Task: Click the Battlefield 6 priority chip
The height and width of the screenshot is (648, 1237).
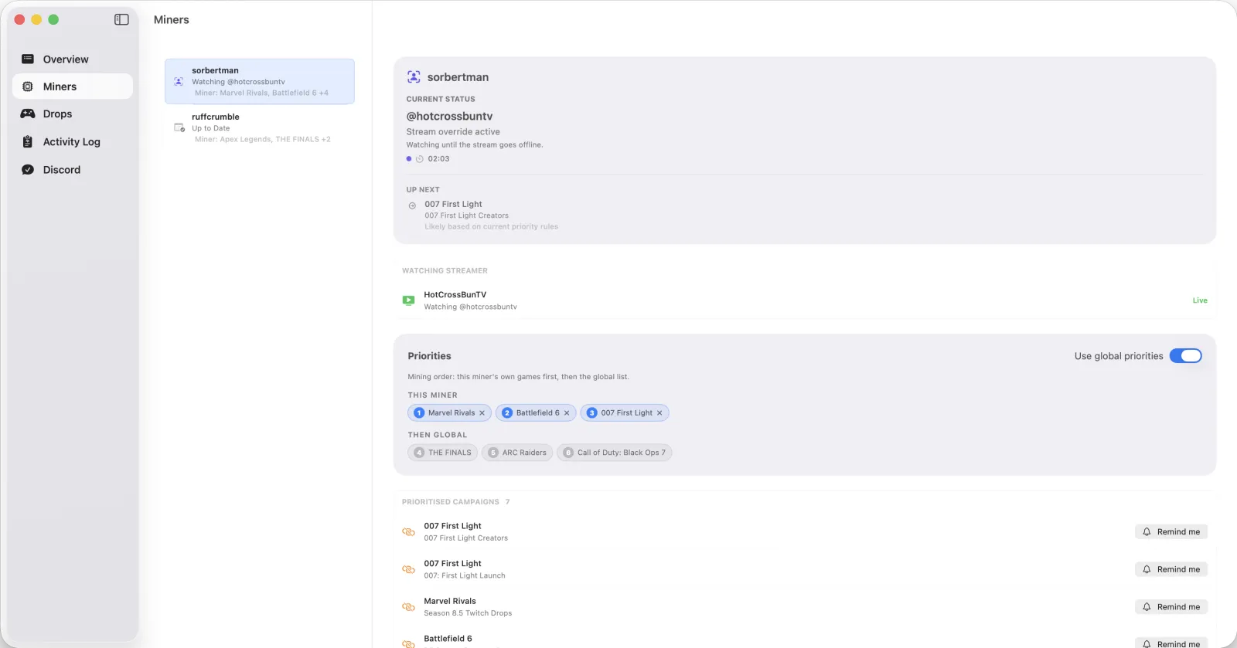Action: click(x=536, y=413)
